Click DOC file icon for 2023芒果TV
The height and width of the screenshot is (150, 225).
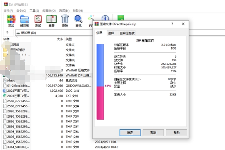[5, 91]
